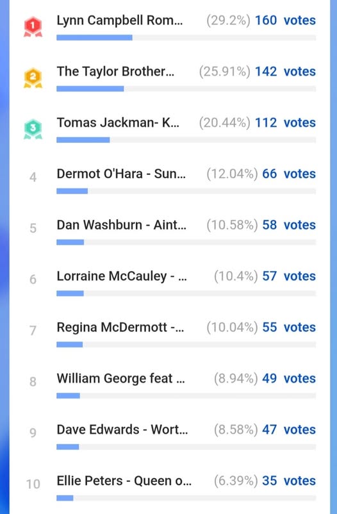The height and width of the screenshot is (514, 337).
Task: Click the William George feat ... title
Action: tap(120, 378)
